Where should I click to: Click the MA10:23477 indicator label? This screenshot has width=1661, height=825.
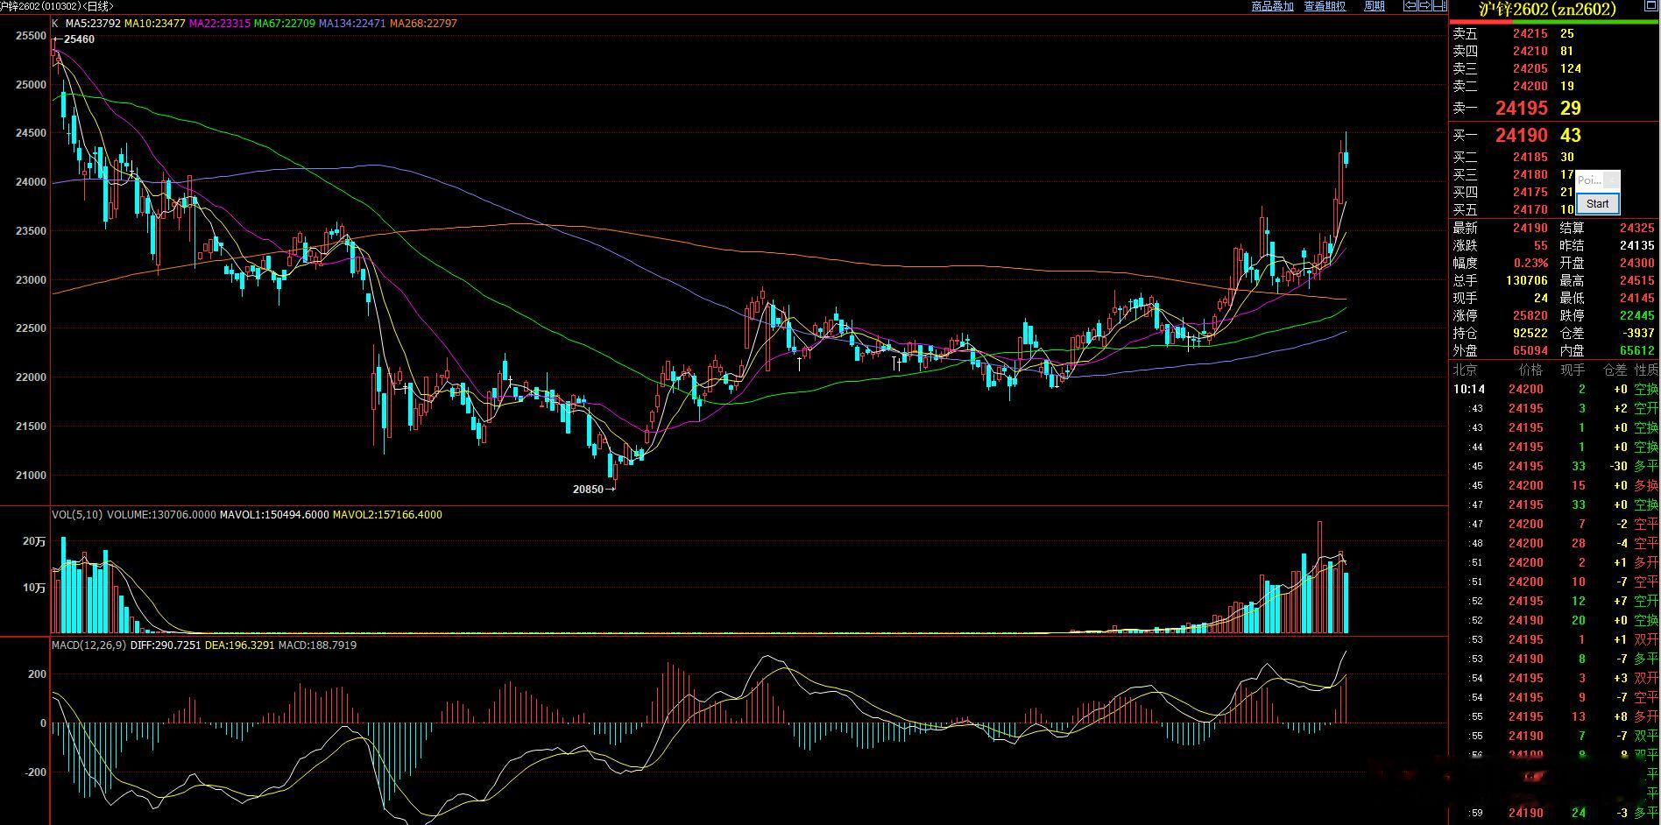tap(155, 24)
